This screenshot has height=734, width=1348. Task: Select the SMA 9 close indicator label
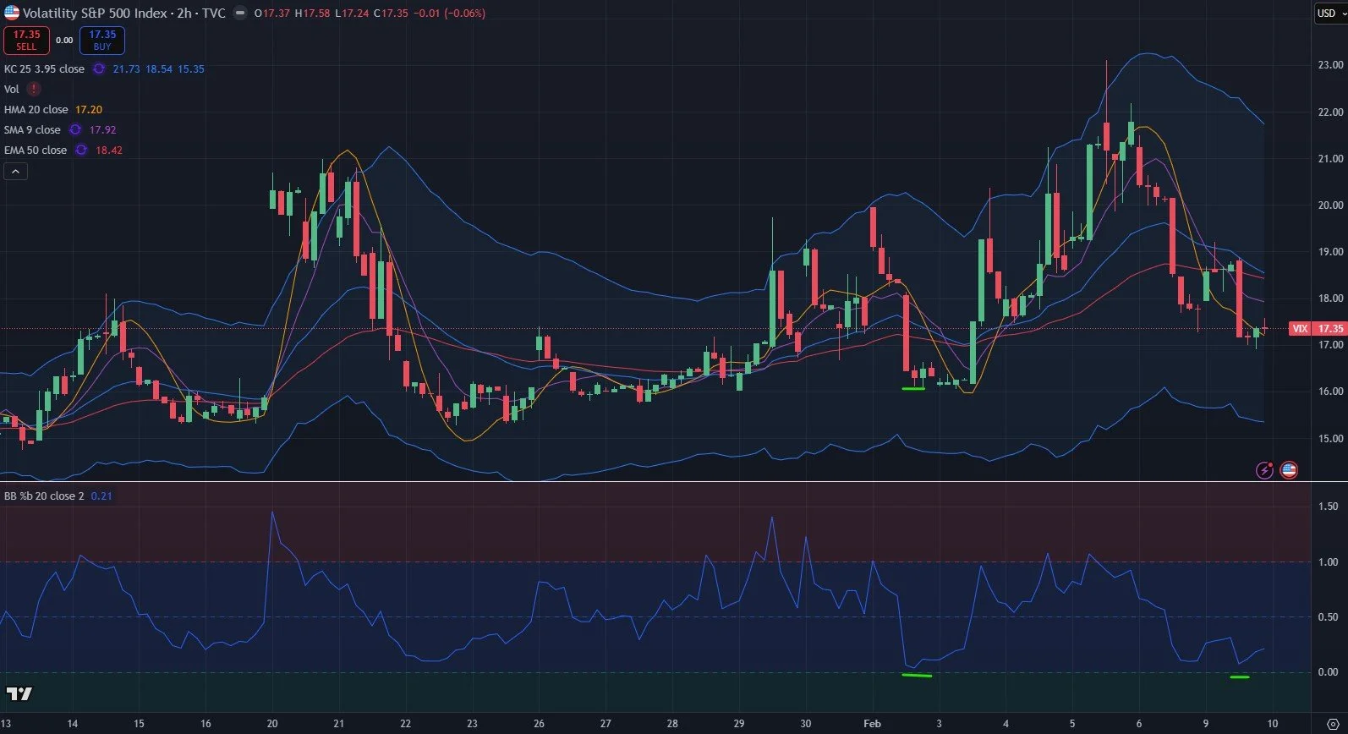click(32, 129)
